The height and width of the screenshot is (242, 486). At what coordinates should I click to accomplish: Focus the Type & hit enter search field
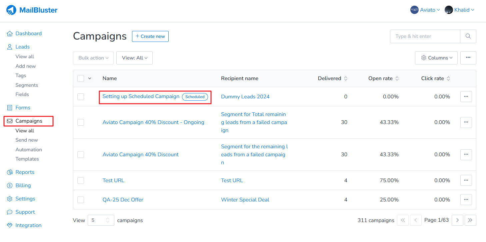coord(425,36)
